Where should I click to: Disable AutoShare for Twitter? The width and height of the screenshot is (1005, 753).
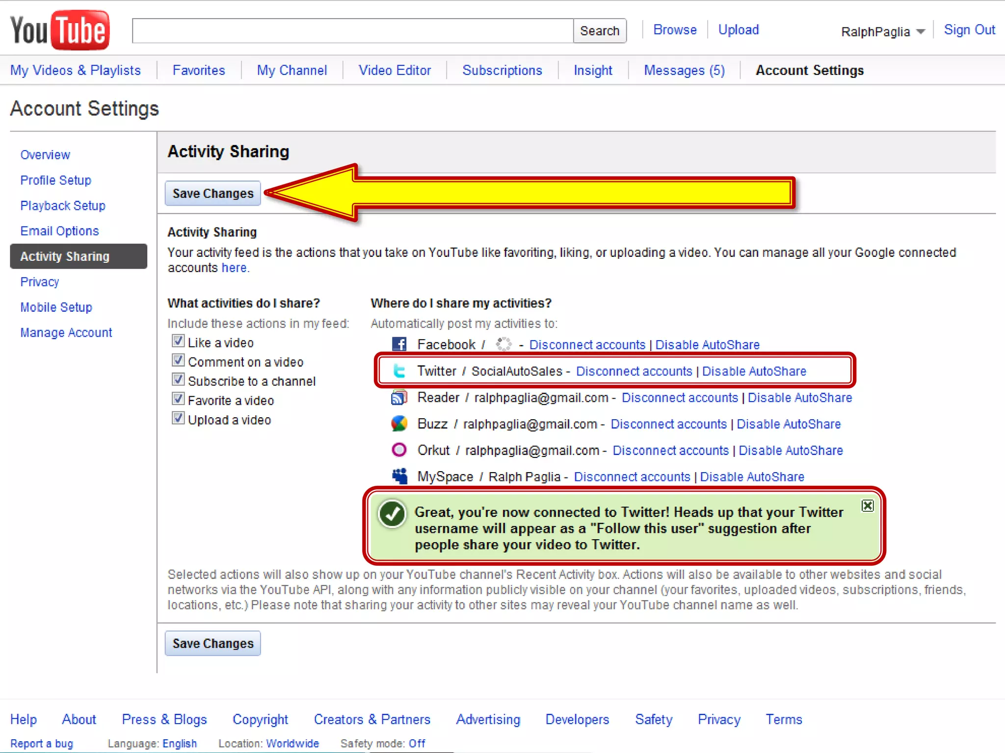pyautogui.click(x=754, y=371)
